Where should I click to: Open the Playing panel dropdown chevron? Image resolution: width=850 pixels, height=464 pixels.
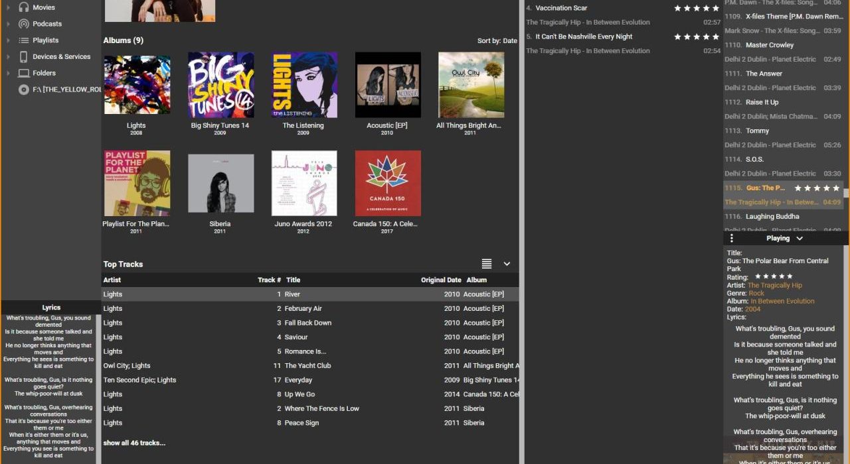click(800, 239)
